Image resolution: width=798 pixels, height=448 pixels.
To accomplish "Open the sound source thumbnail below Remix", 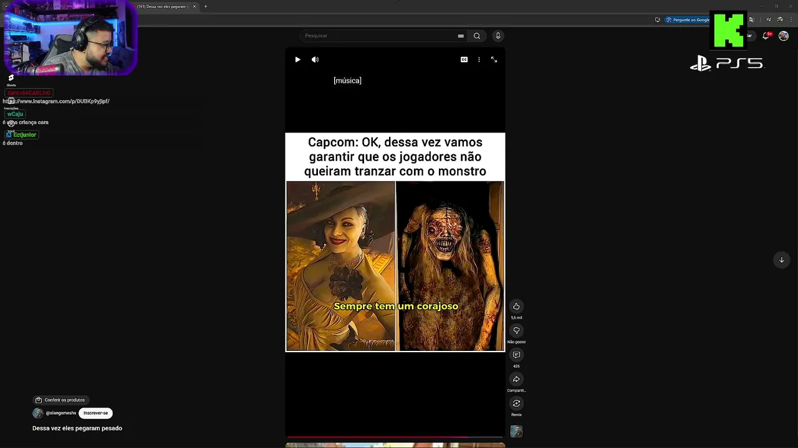I will coord(516,431).
